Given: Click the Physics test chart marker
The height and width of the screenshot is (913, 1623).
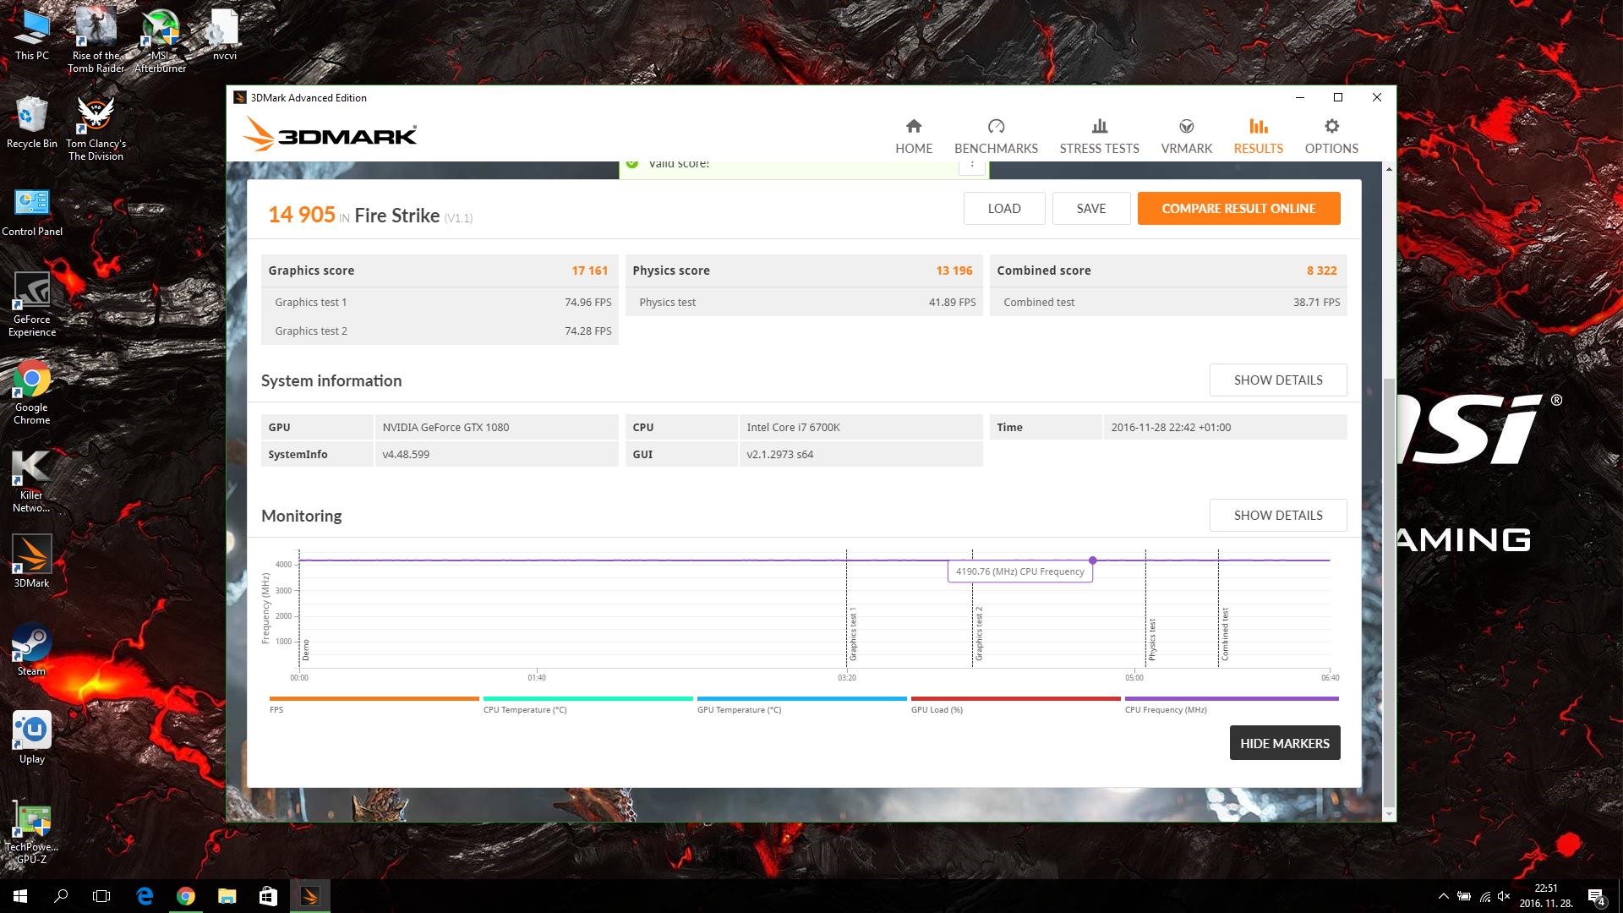Looking at the screenshot, I should [1151, 640].
